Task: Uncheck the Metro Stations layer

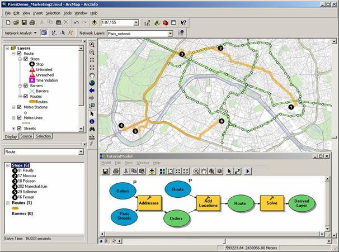Action: point(19,107)
